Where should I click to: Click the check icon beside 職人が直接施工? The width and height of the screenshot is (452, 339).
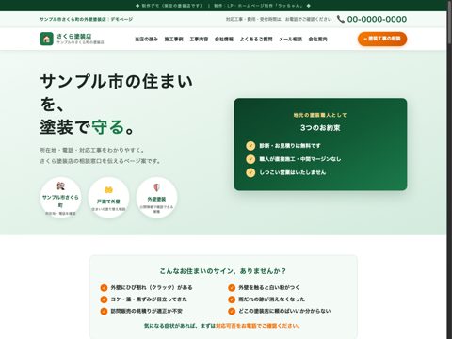point(250,159)
